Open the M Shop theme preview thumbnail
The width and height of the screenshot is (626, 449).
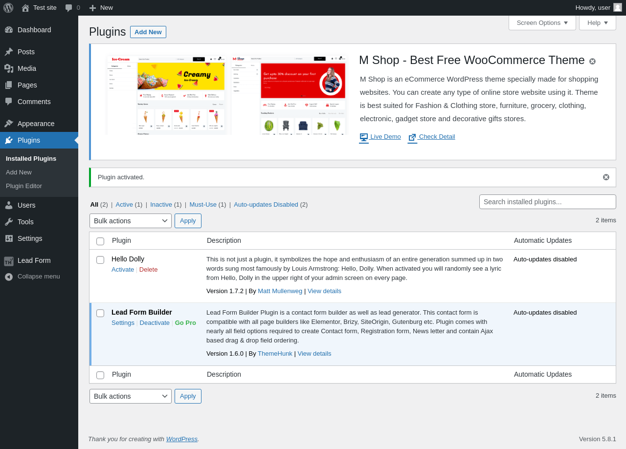pyautogui.click(x=289, y=95)
